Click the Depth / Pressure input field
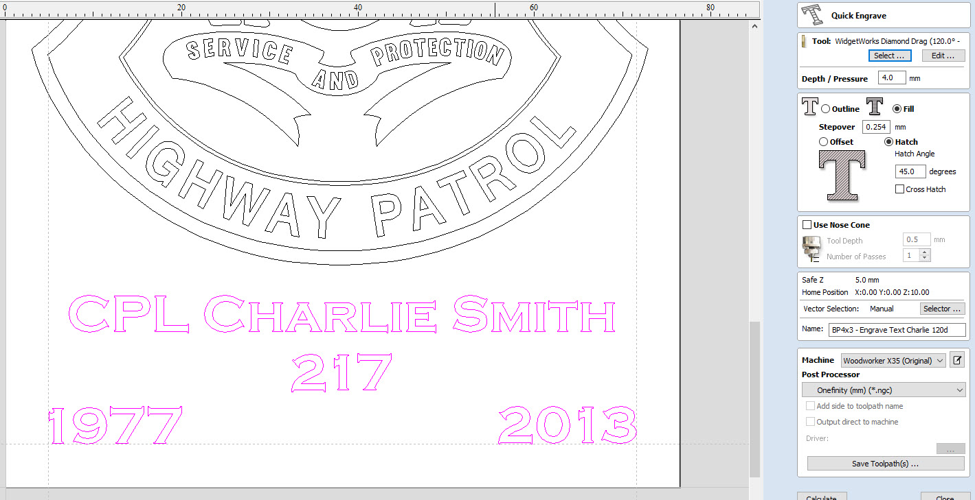The width and height of the screenshot is (975, 500). point(892,78)
